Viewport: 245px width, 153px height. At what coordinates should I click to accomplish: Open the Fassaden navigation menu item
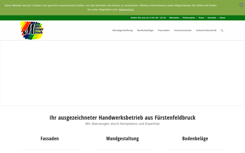coord(164,30)
